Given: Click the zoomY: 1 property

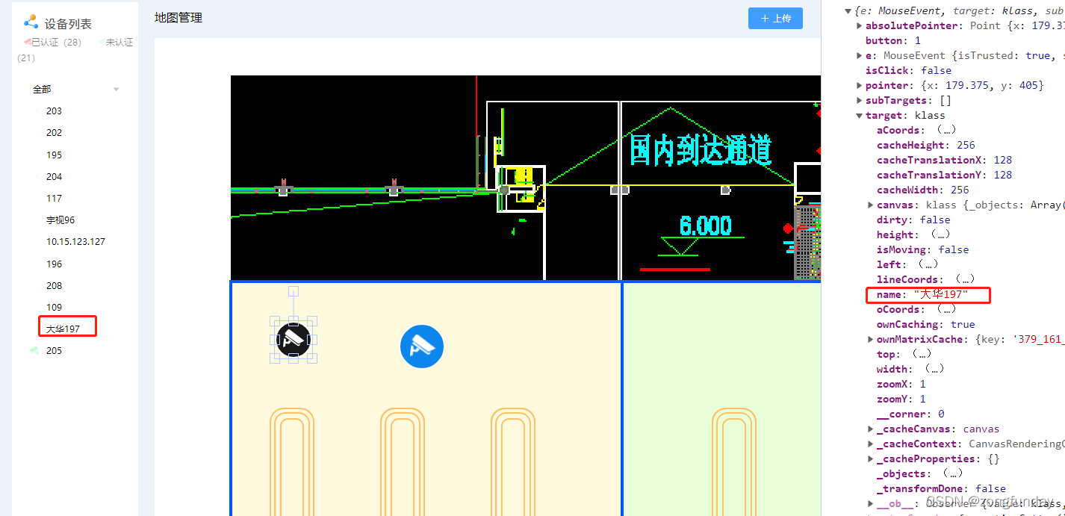Looking at the screenshot, I should [901, 399].
